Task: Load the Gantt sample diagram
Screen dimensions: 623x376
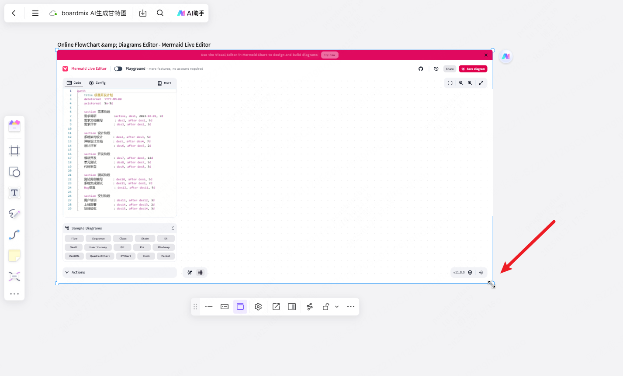Action: (x=74, y=247)
